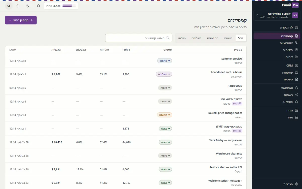Click the בשליחה status badge of Abandoned cart

pos(164,74)
